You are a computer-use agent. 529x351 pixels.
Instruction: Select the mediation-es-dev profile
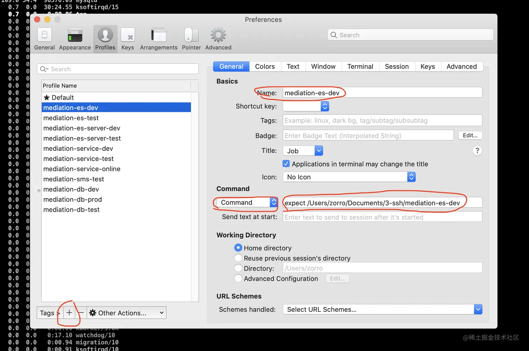pos(116,107)
